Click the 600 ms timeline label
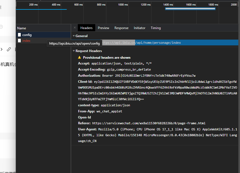This screenshot has width=240, height=173. click(79, 5)
